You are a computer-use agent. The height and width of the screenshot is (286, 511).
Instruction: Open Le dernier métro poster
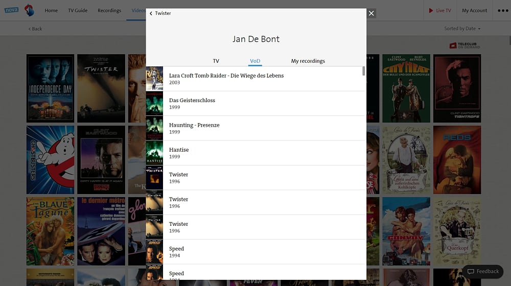point(101,231)
